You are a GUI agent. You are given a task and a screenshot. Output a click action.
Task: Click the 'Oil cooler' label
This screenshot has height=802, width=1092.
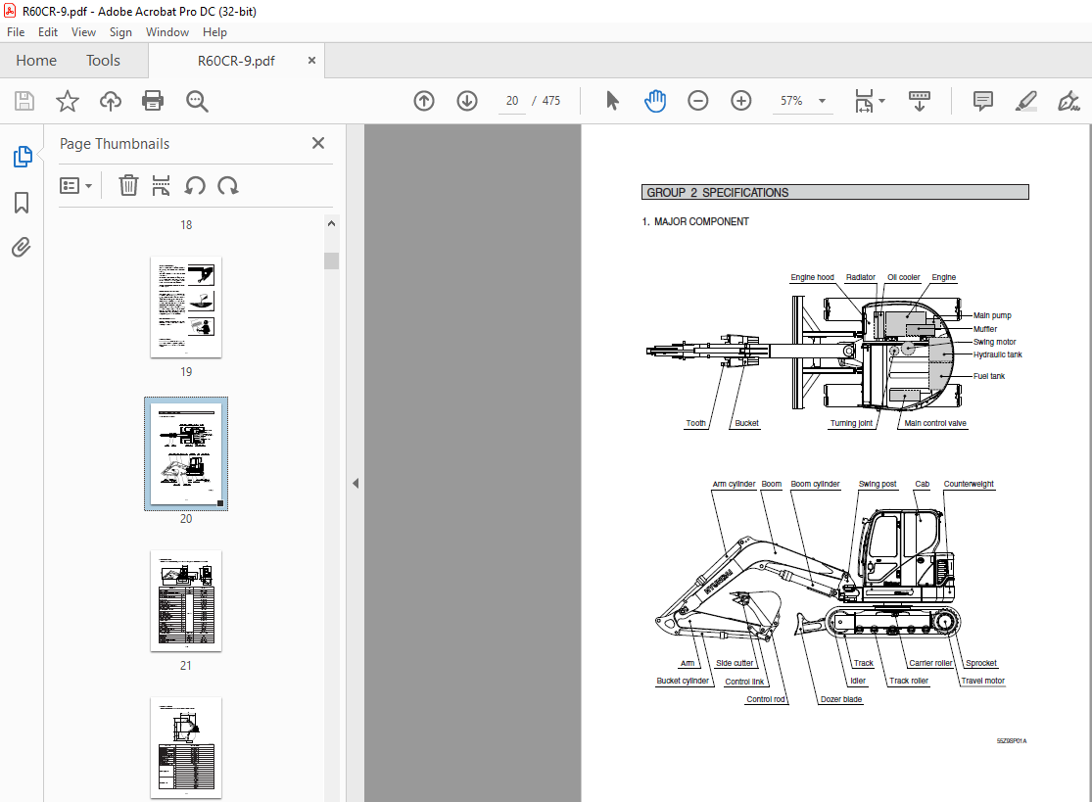903,277
